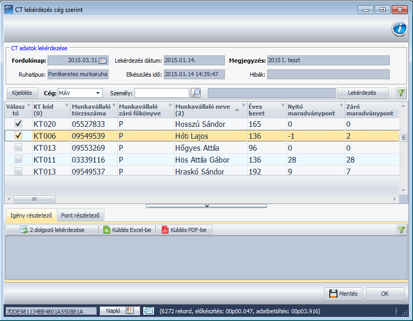Click Küldés Excel-be button
Image resolution: width=413 pixels, height=321 pixels.
pos(127,230)
